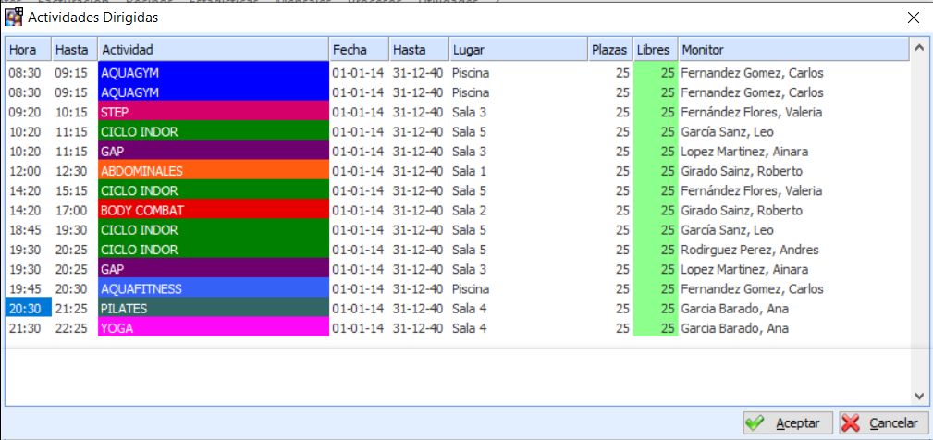The image size is (933, 440).
Task: Select the AQUAFITNESS activity at 19:45
Action: tap(213, 289)
